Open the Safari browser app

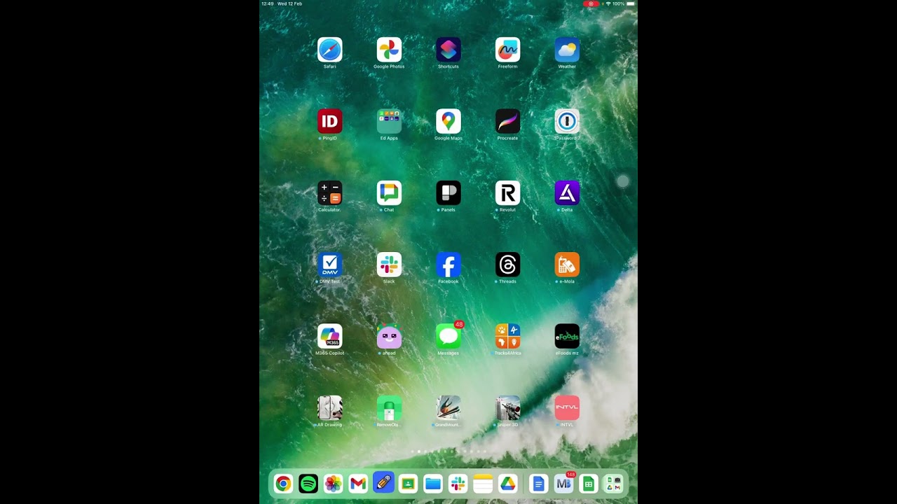tap(329, 50)
